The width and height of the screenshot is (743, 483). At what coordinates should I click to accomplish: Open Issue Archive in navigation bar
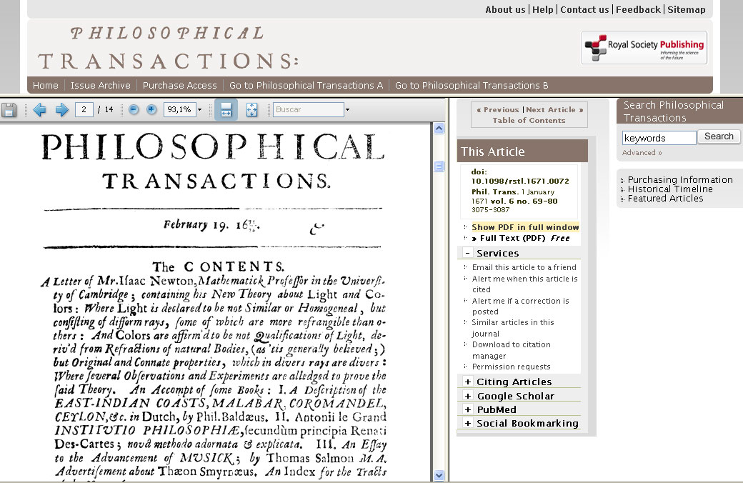pos(100,85)
